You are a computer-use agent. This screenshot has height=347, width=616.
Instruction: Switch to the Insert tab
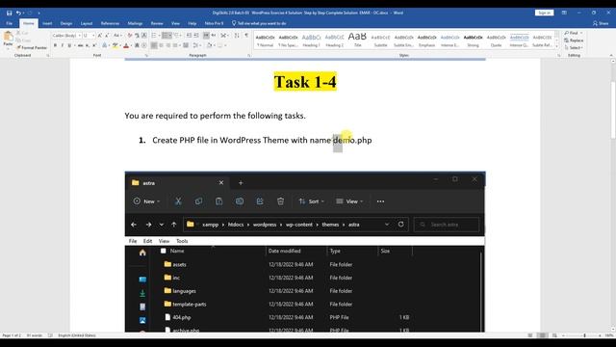pyautogui.click(x=47, y=23)
